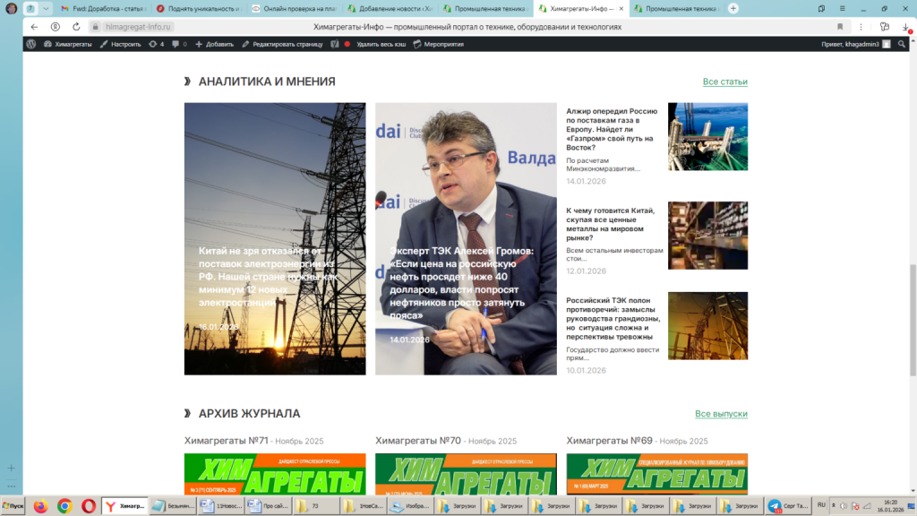
Task: Open new browser tab with plus button
Action: point(733,8)
